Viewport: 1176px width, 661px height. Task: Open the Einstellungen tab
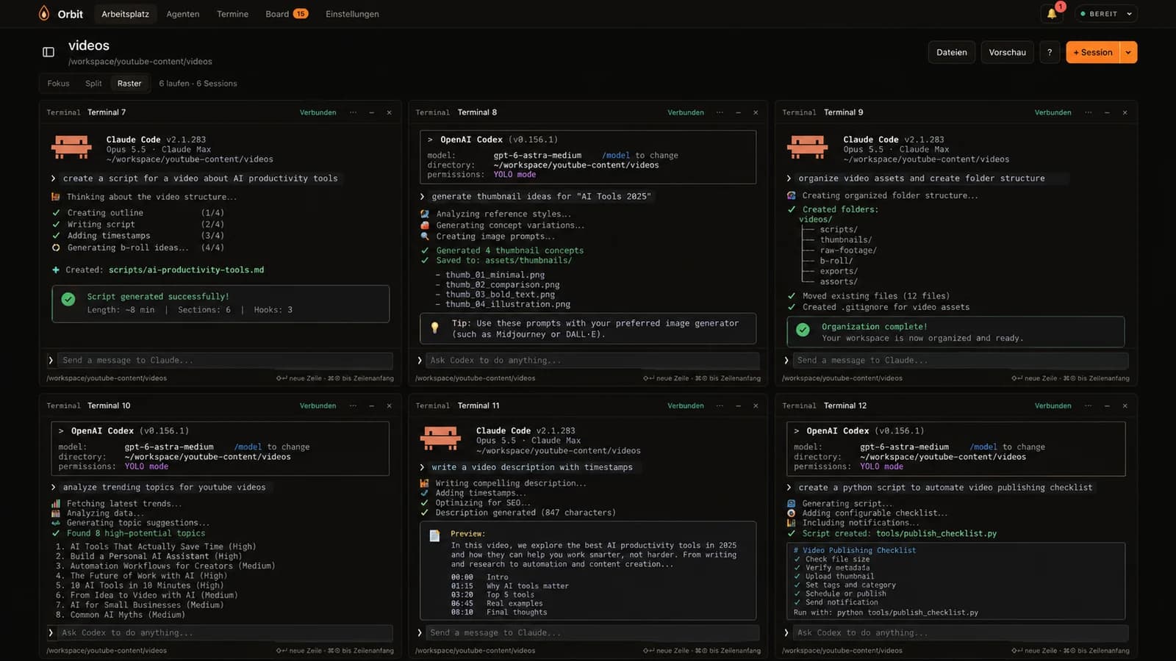click(352, 14)
